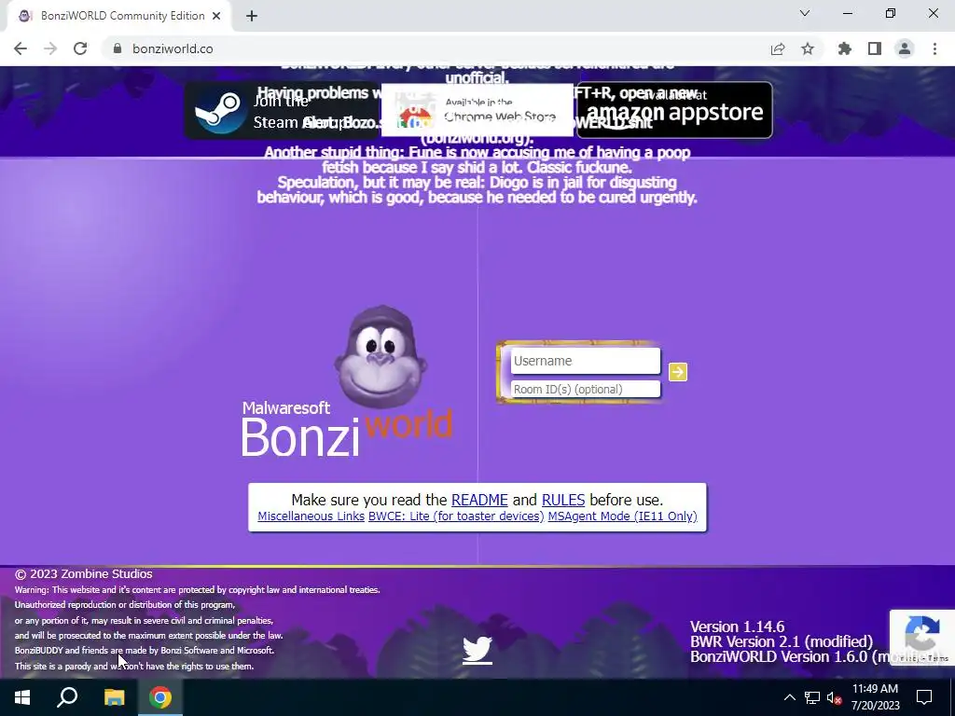
Task: Click the reCAPTCHA badge
Action: (922, 638)
